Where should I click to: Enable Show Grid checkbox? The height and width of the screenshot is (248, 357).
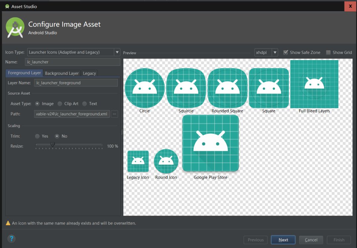point(328,52)
